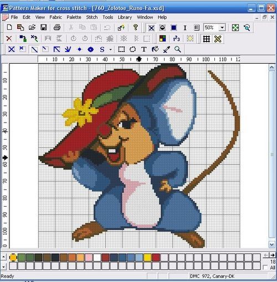Toggle the yellow cross stitch display icon
The height and width of the screenshot is (282, 277).
(x=218, y=39)
